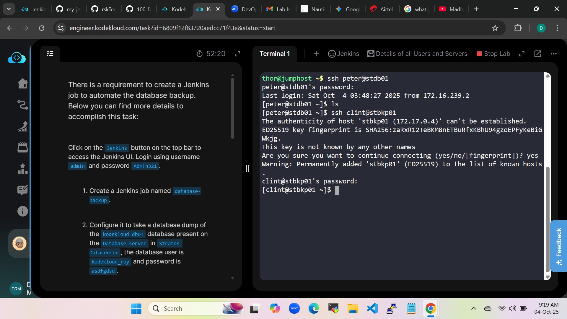The height and width of the screenshot is (319, 567).
Task: Click the pane divider handle between panels
Action: (247, 168)
